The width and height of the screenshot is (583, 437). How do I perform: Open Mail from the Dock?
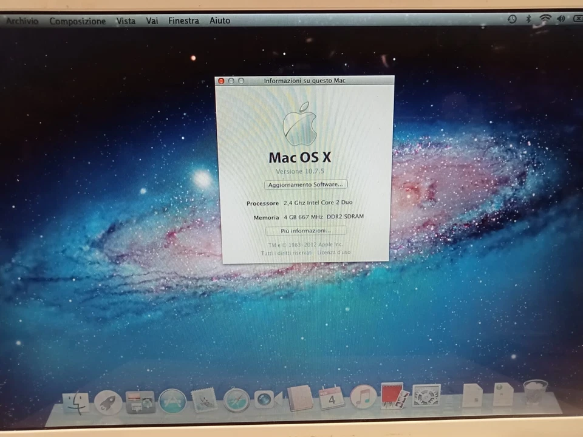[204, 401]
